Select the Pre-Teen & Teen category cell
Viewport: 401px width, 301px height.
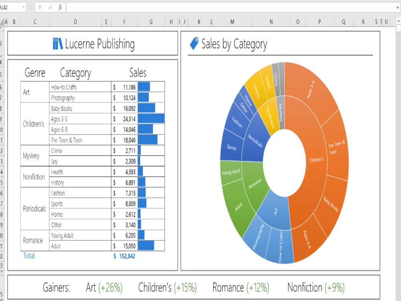point(80,140)
